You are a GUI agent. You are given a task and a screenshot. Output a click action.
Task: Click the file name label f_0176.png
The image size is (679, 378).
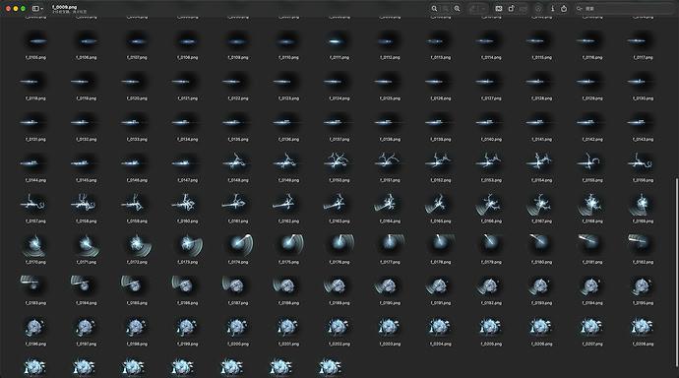[x=339, y=262]
